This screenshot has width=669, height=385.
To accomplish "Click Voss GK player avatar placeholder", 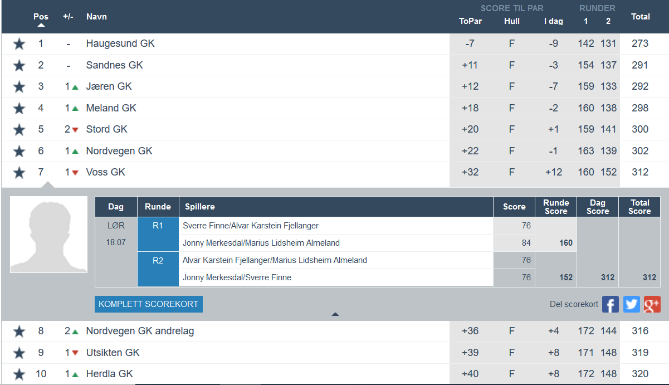I will pyautogui.click(x=48, y=235).
